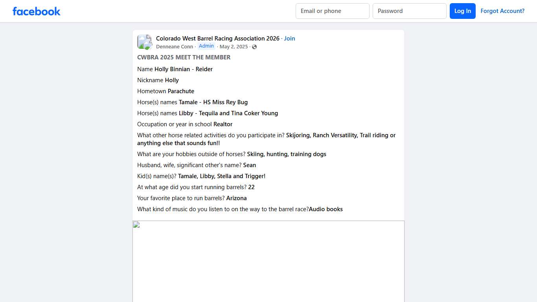Open the Colorado West Barrel Racing Association 2026 page

[x=217, y=39]
